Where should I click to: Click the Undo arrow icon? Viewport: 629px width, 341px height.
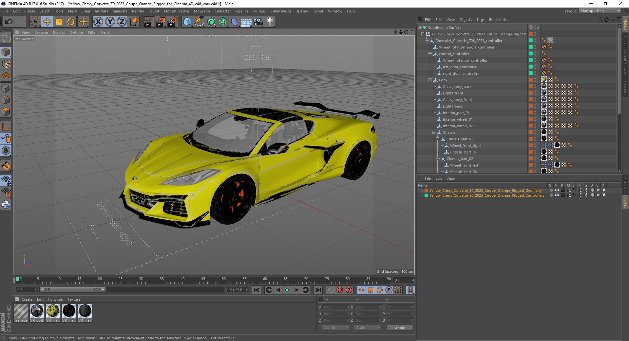(9, 22)
